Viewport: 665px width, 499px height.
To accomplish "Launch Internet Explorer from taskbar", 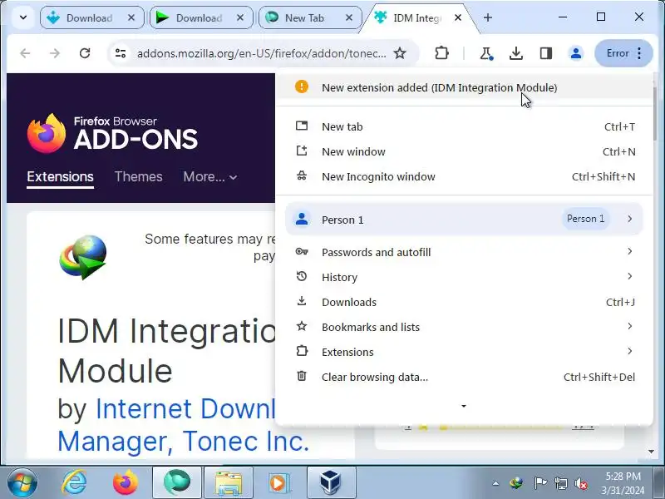I will coord(74,483).
